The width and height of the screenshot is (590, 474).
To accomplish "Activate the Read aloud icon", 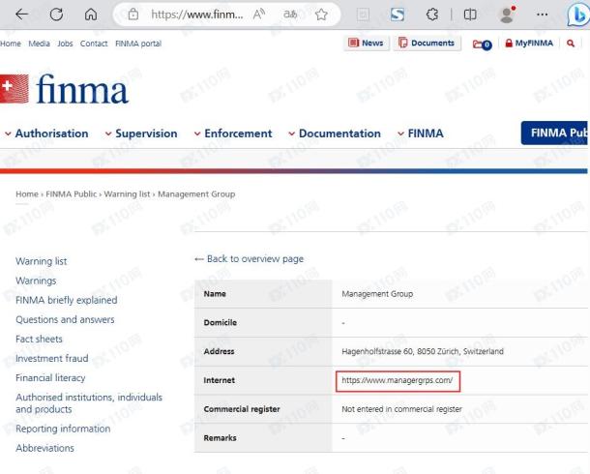I will 259,15.
